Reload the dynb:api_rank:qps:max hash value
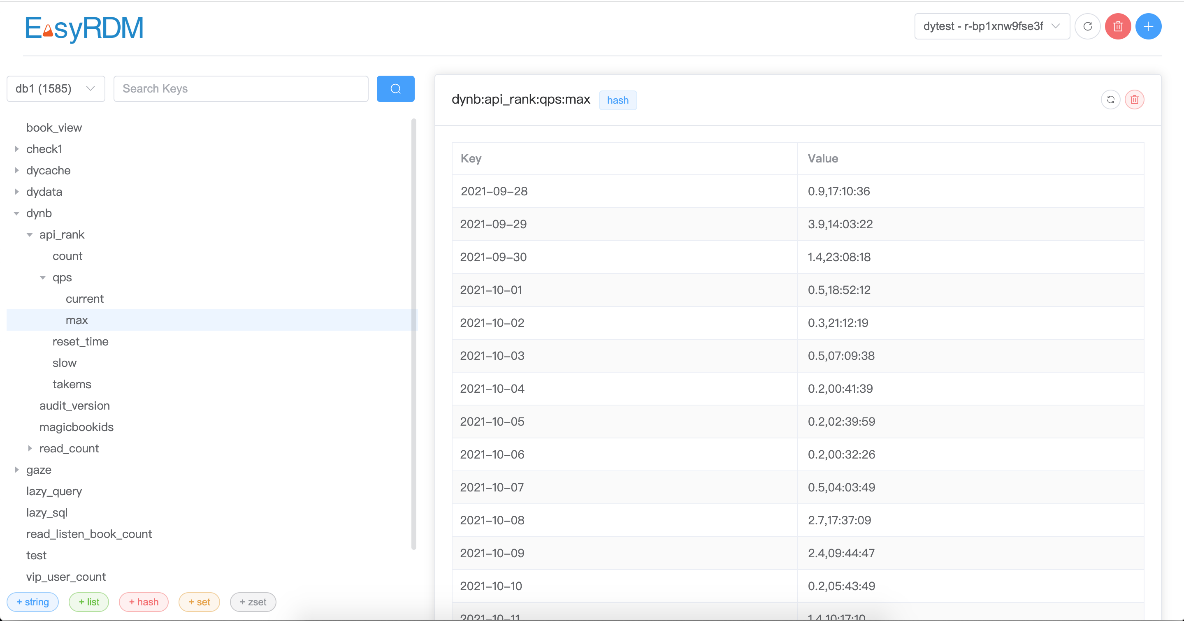 pos(1111,100)
